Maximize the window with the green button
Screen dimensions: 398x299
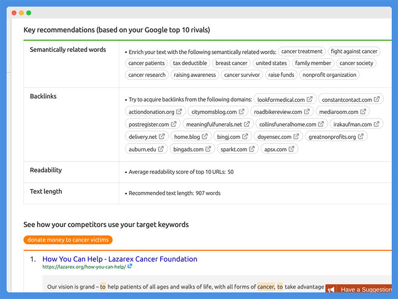point(29,13)
